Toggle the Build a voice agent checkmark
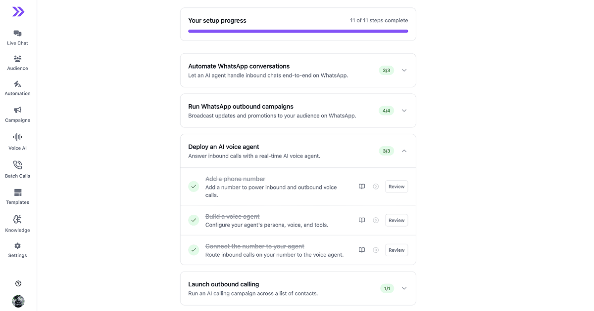Viewport: 594px width, 311px height. 194,220
